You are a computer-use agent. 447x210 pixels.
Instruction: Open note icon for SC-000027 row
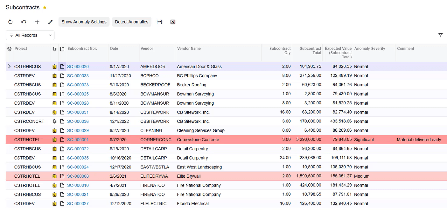(62, 204)
